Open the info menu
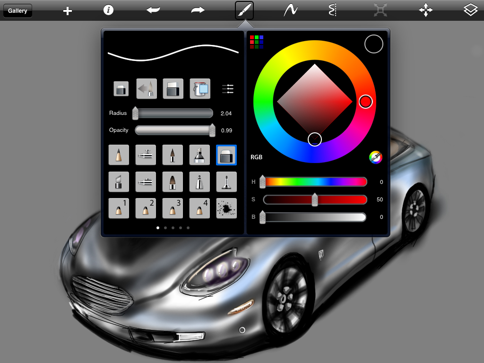 (x=108, y=10)
